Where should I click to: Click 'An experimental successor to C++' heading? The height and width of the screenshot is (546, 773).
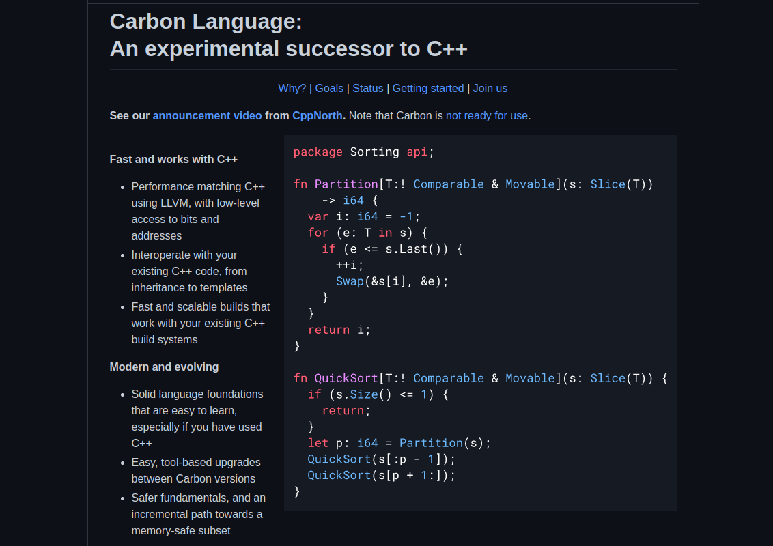288,48
